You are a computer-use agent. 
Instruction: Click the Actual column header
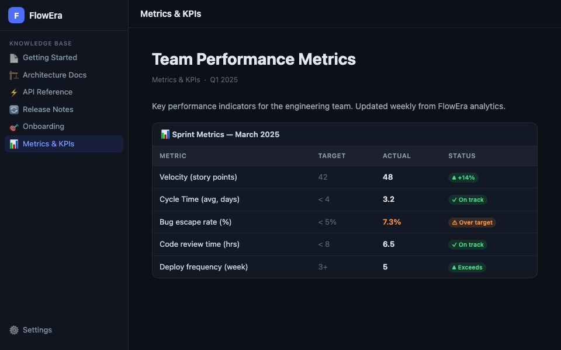(397, 156)
